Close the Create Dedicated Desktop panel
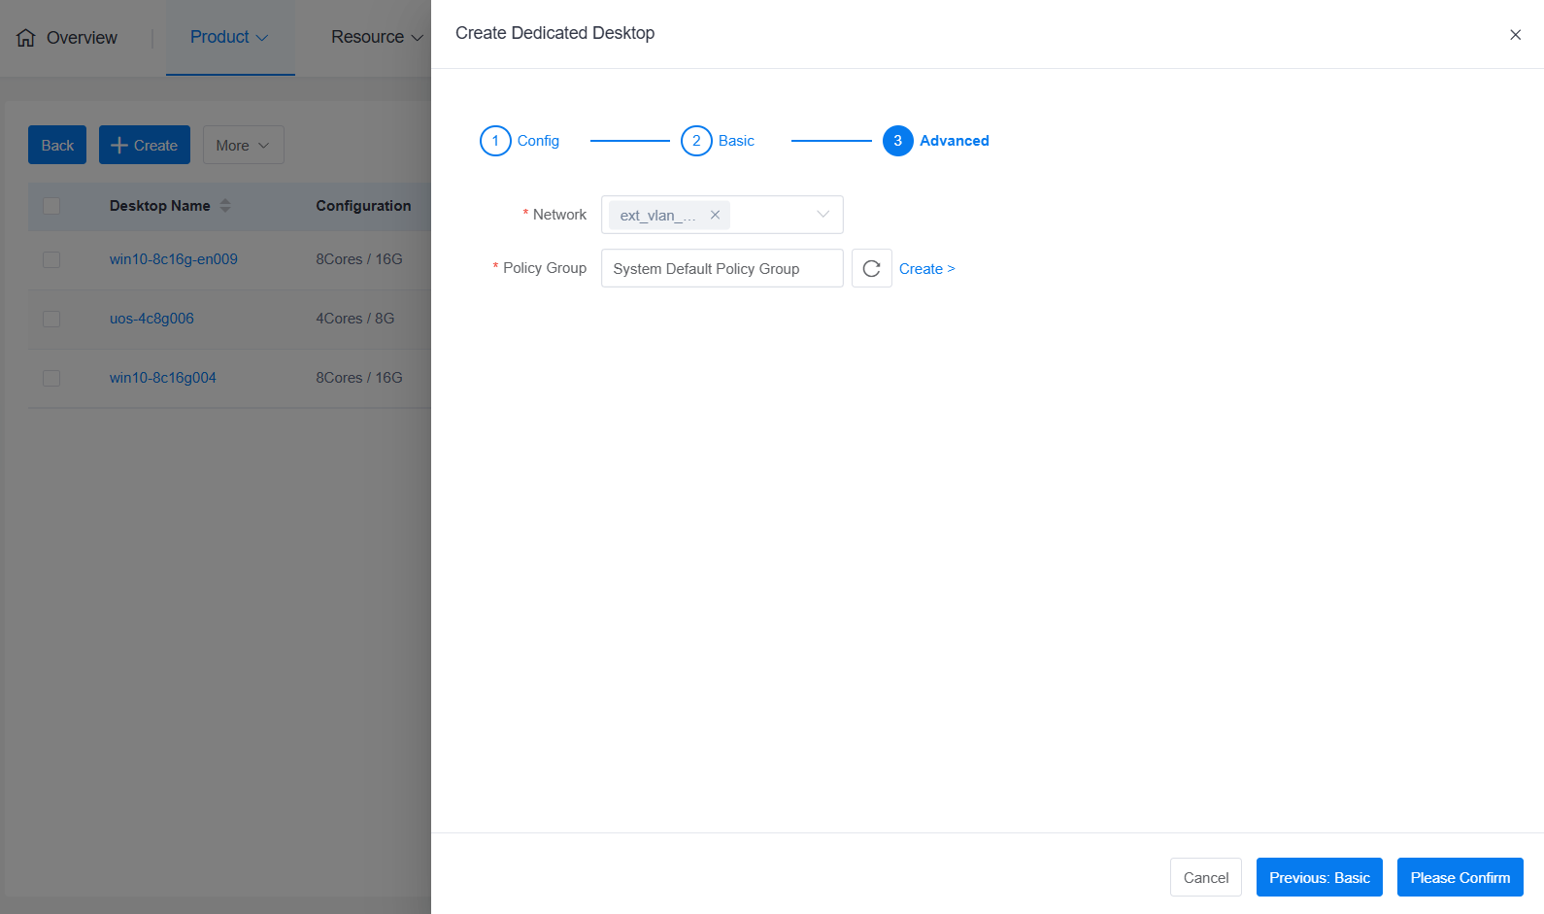1544x914 pixels. point(1515,35)
